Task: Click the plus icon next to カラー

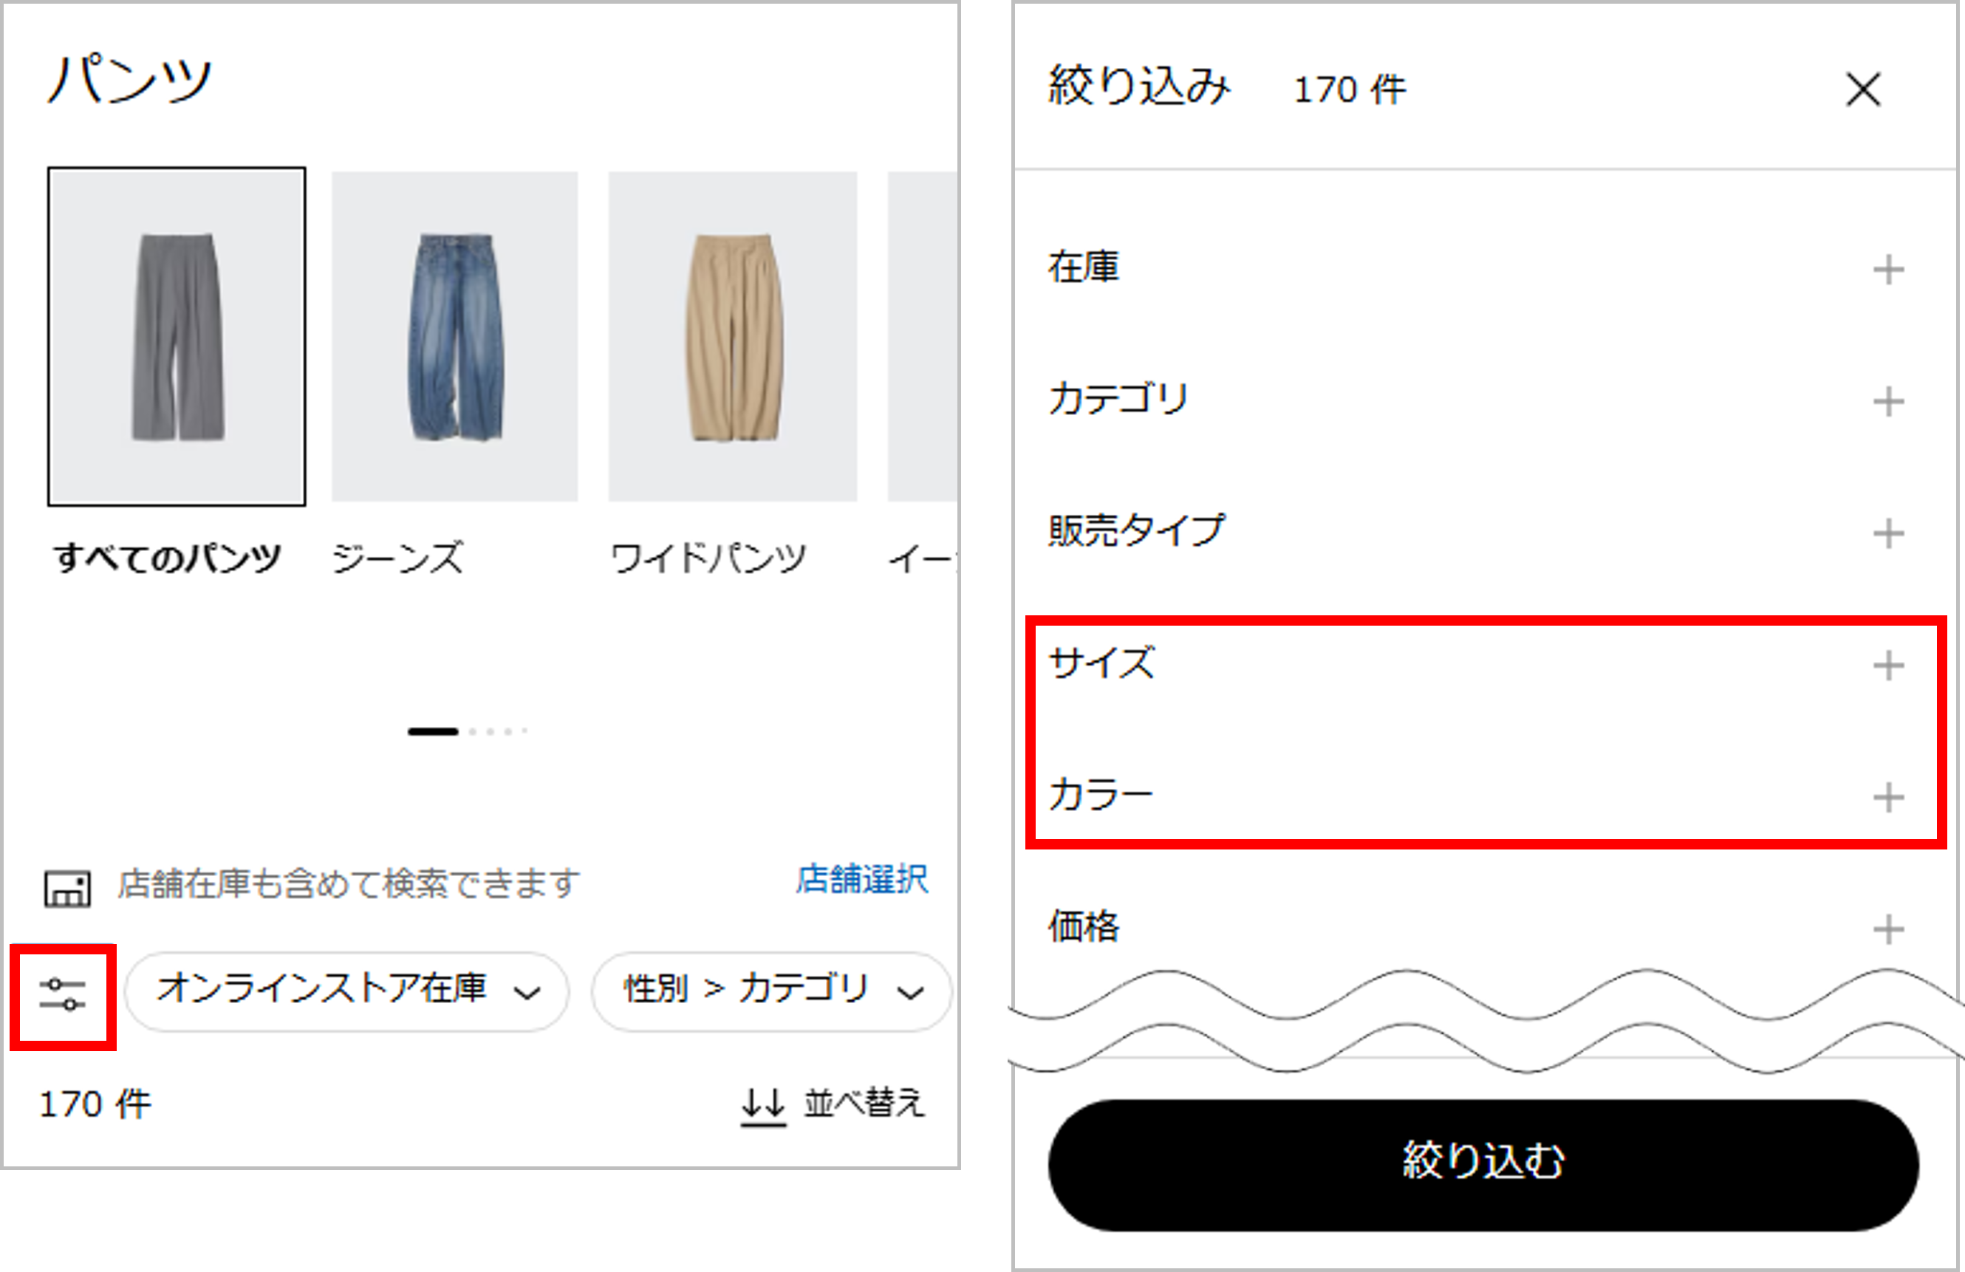Action: 1890,796
